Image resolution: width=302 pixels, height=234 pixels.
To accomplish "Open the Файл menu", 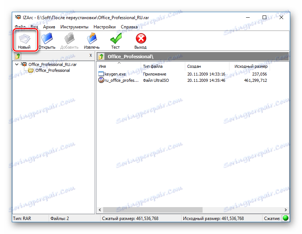I will [x=20, y=27].
